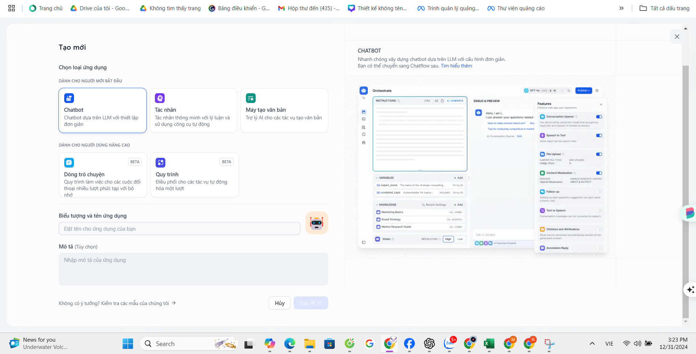Click the app name input field
Screen dimensions: 696x354
[x=179, y=229]
